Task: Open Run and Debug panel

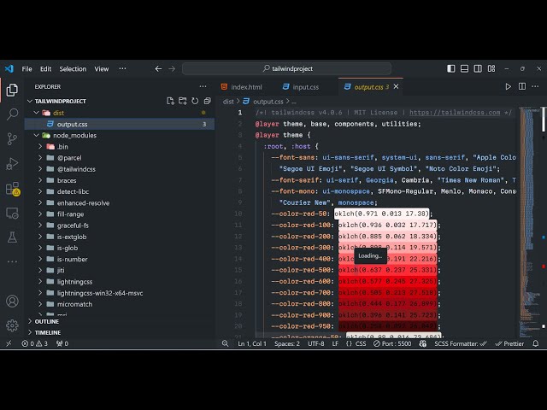Action: click(x=12, y=163)
